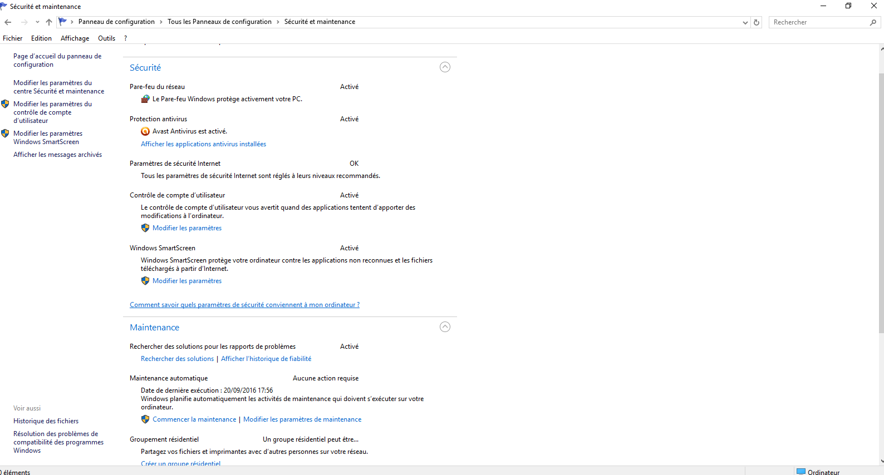The width and height of the screenshot is (884, 475).
Task: Click the search magnifier icon
Action: pos(873,22)
